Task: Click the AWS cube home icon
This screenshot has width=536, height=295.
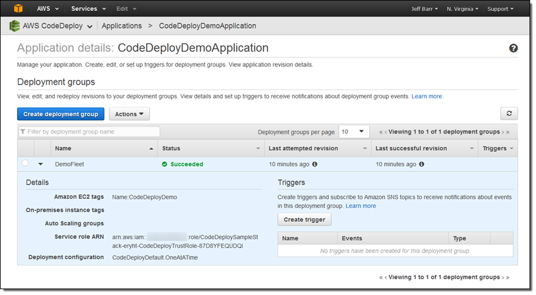Action: 18,9
